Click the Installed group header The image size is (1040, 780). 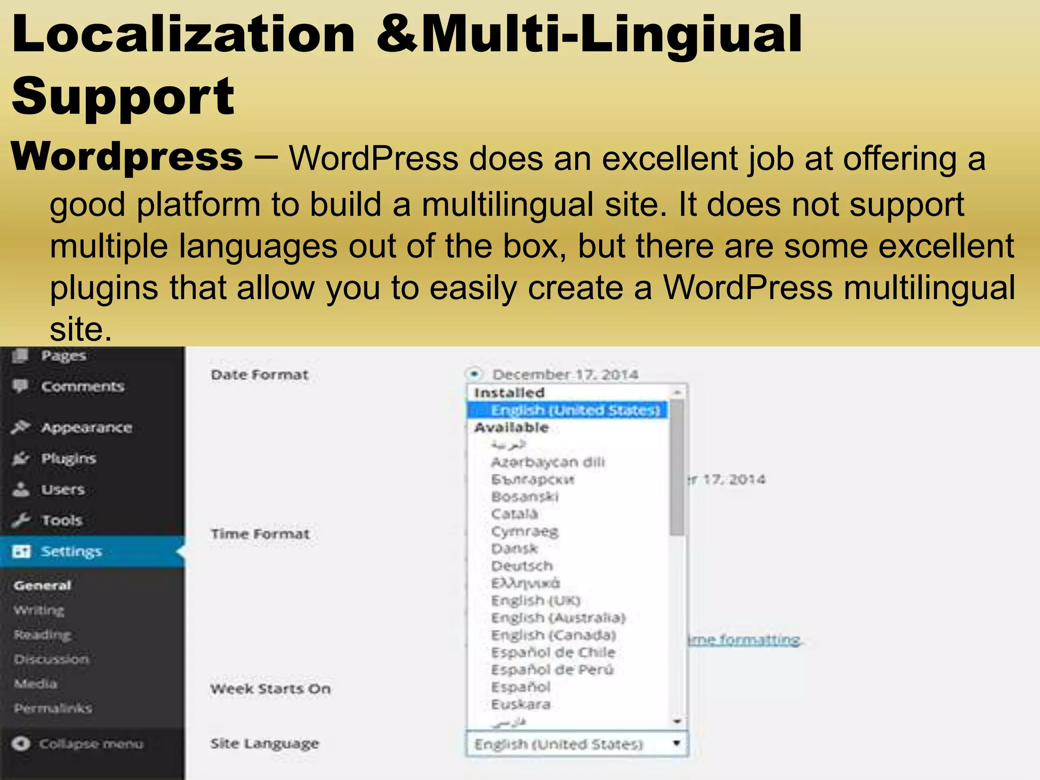509,393
